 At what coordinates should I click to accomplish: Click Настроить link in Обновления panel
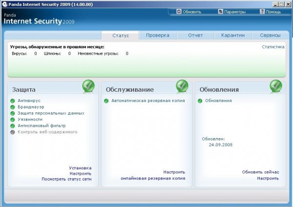[268, 178]
